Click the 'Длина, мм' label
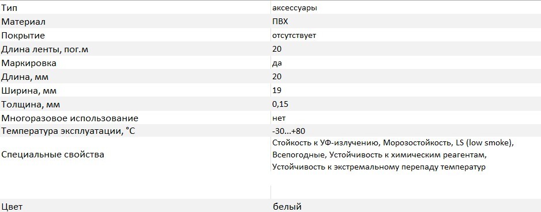 coord(28,77)
